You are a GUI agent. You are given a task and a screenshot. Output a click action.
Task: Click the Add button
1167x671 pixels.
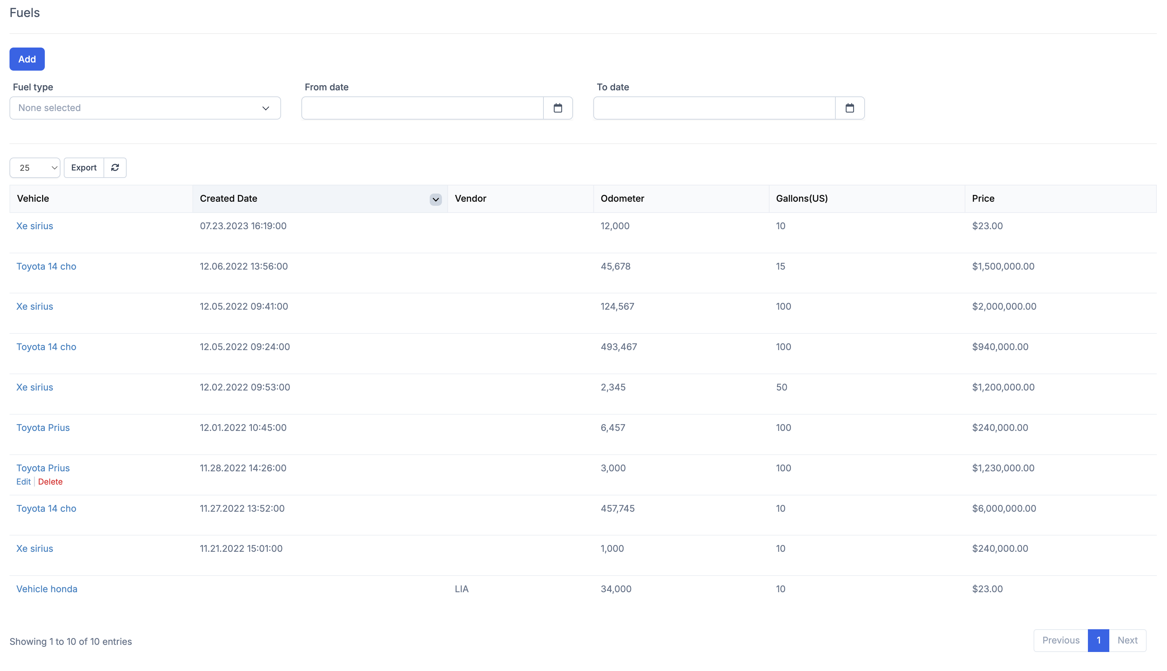[27, 59]
